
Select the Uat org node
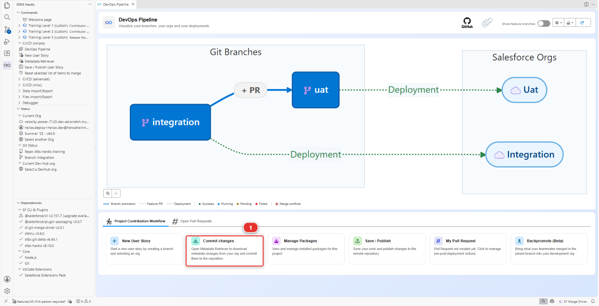point(524,90)
